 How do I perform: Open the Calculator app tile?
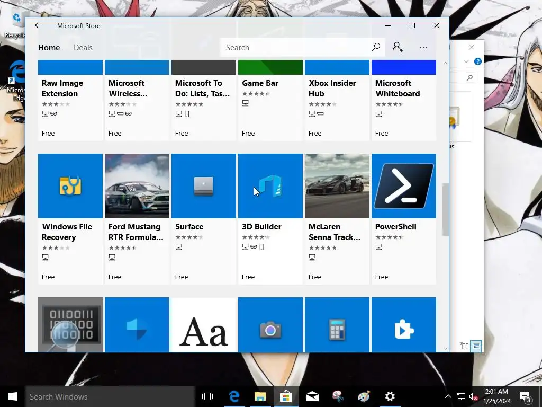[x=337, y=325]
